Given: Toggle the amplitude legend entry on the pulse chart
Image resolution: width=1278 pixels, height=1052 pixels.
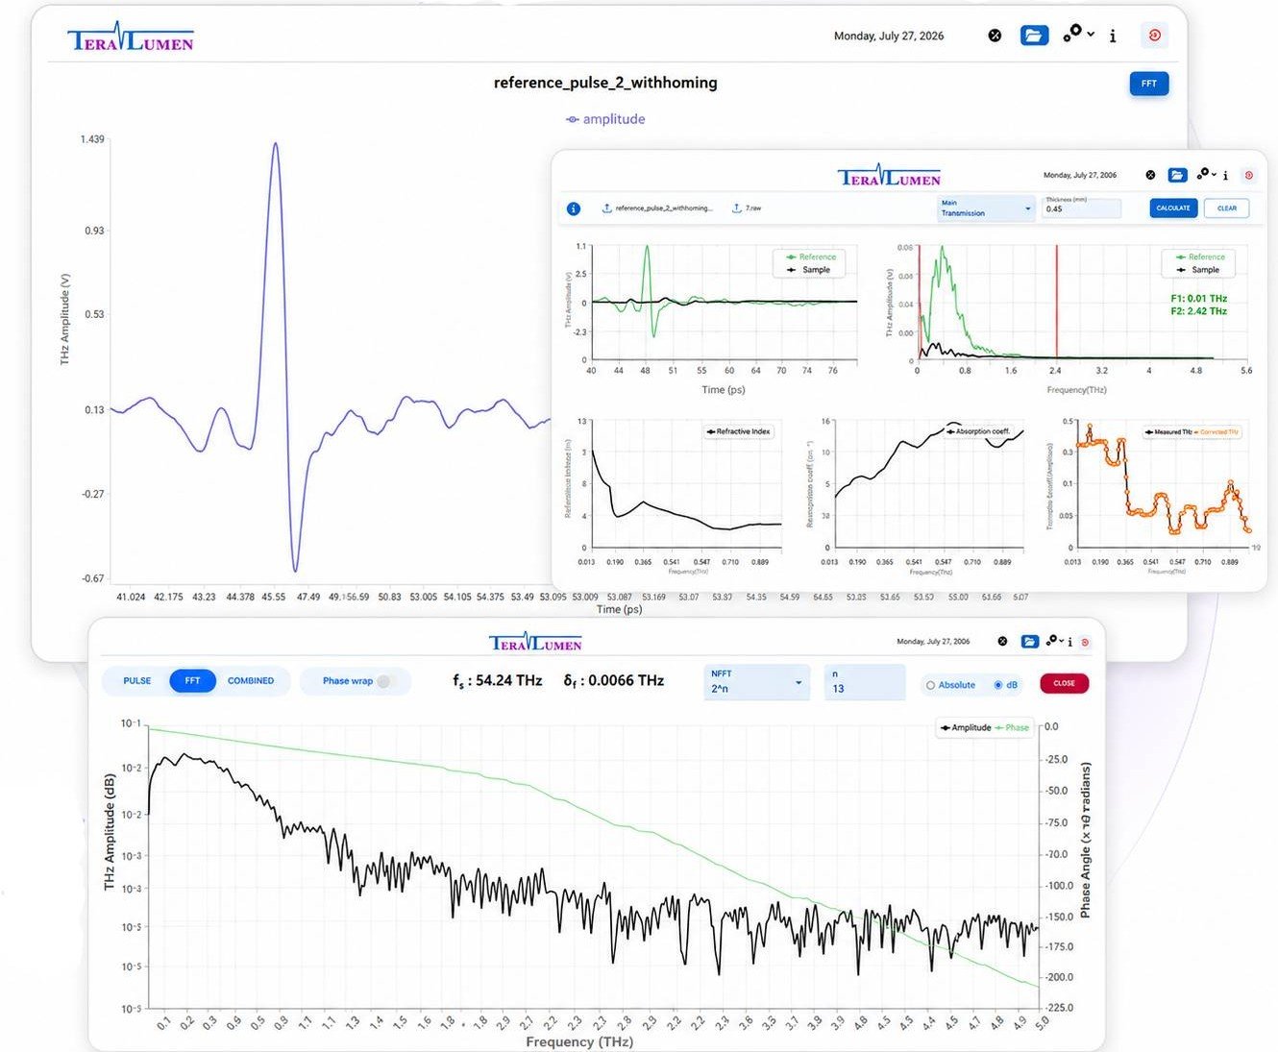Looking at the screenshot, I should point(605,119).
